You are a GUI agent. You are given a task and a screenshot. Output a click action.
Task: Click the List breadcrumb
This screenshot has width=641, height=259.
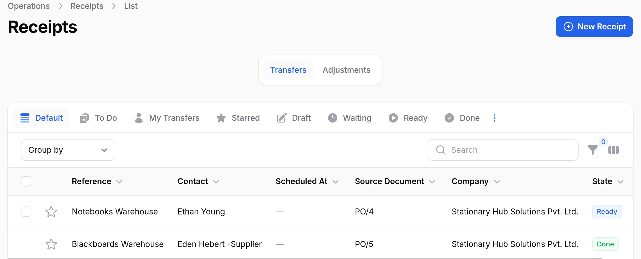(x=131, y=6)
